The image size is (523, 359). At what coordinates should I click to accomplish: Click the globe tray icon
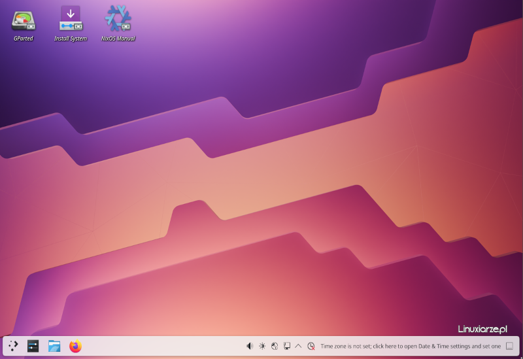275,346
